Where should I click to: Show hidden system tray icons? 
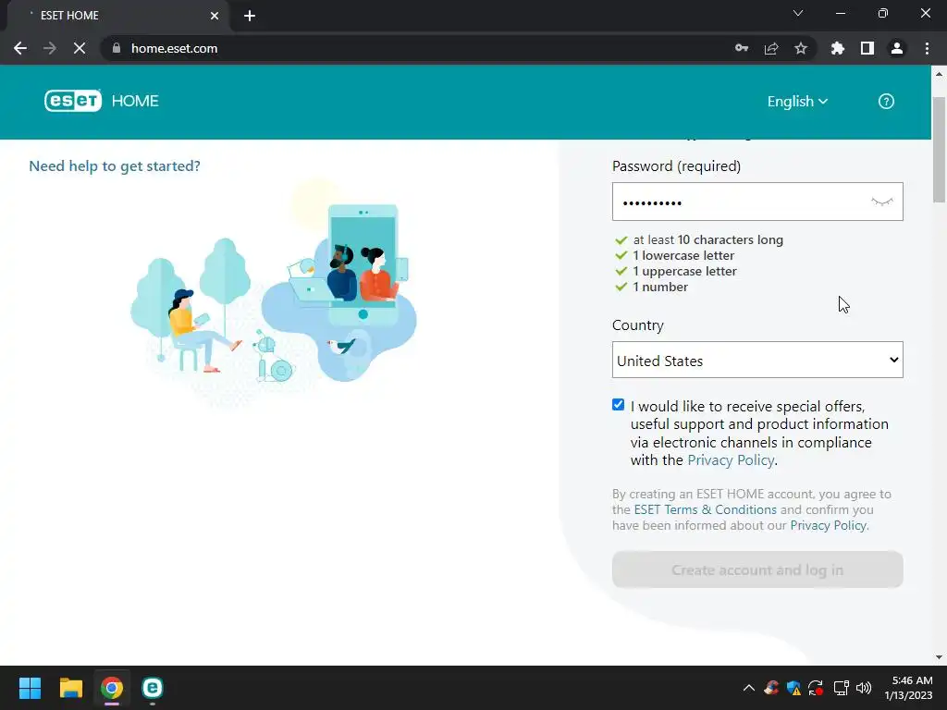(x=749, y=688)
